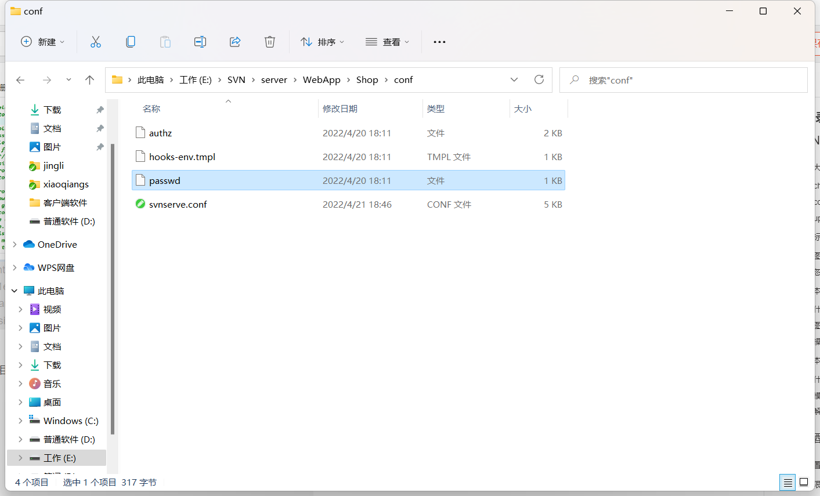Expand the 音乐 tree node
The height and width of the screenshot is (496, 820).
point(21,383)
